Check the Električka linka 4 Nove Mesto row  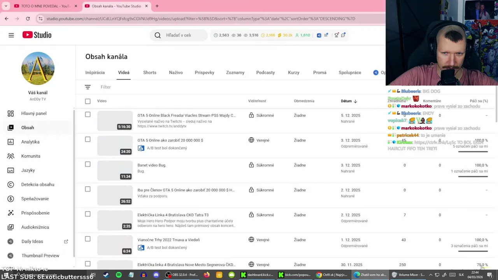tap(88, 264)
